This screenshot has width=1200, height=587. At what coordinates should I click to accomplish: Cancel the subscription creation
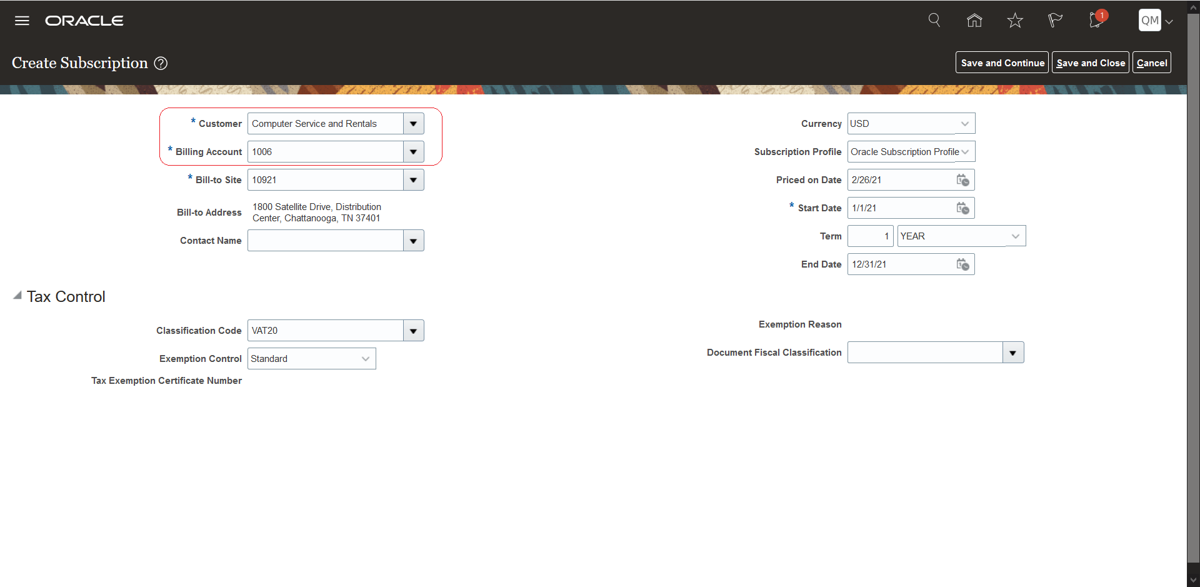1152,63
